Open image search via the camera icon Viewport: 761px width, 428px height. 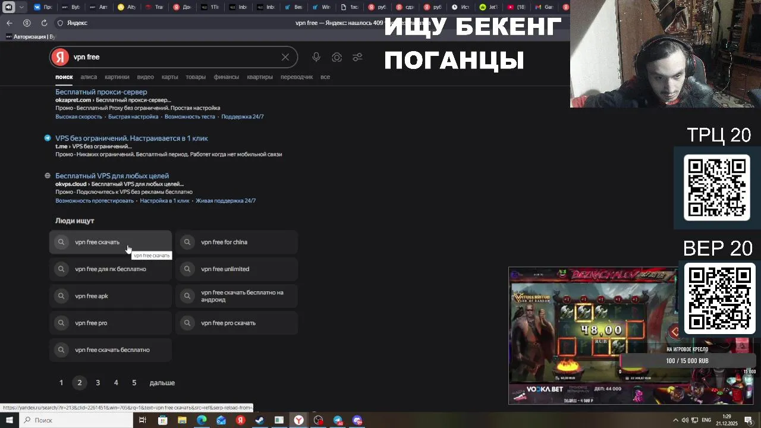(x=337, y=57)
